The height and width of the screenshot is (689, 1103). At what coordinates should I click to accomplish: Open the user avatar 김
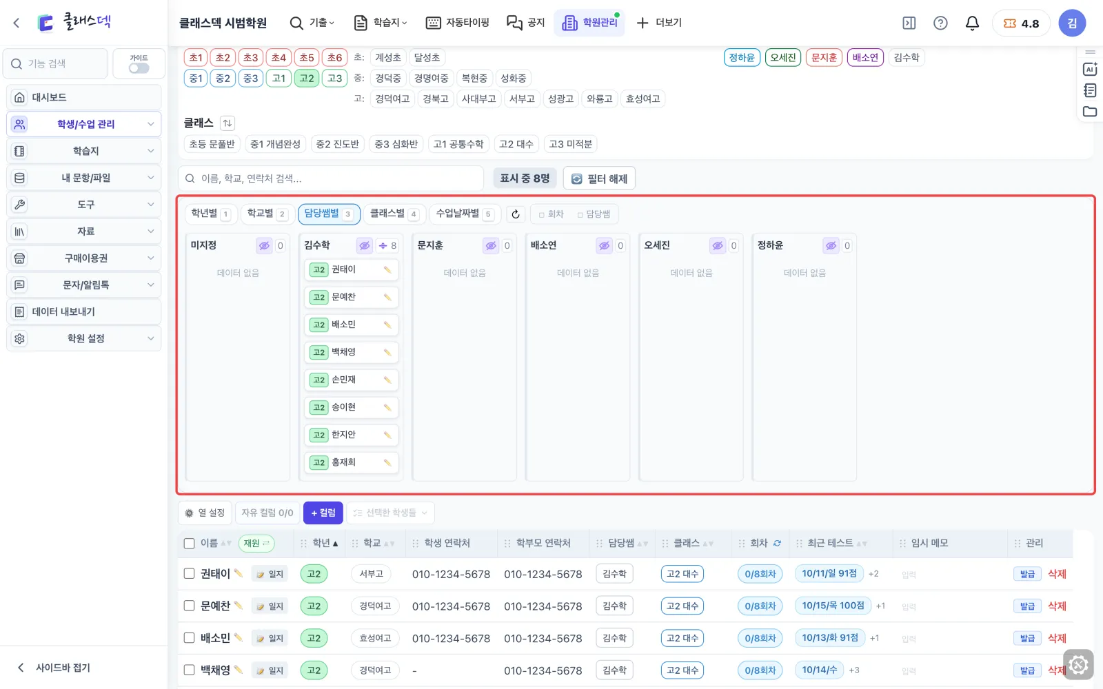[x=1072, y=23]
